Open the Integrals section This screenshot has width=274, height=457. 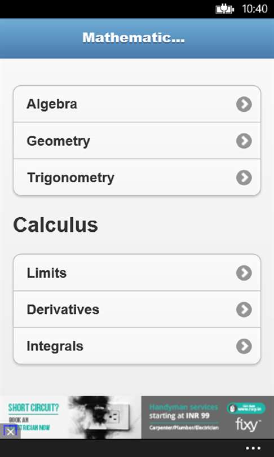(x=137, y=346)
